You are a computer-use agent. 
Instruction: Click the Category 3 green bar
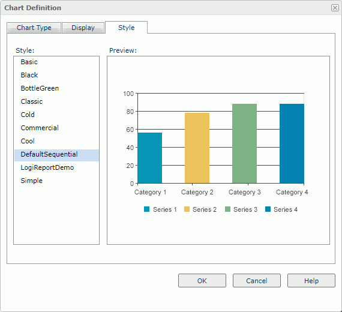pos(245,143)
